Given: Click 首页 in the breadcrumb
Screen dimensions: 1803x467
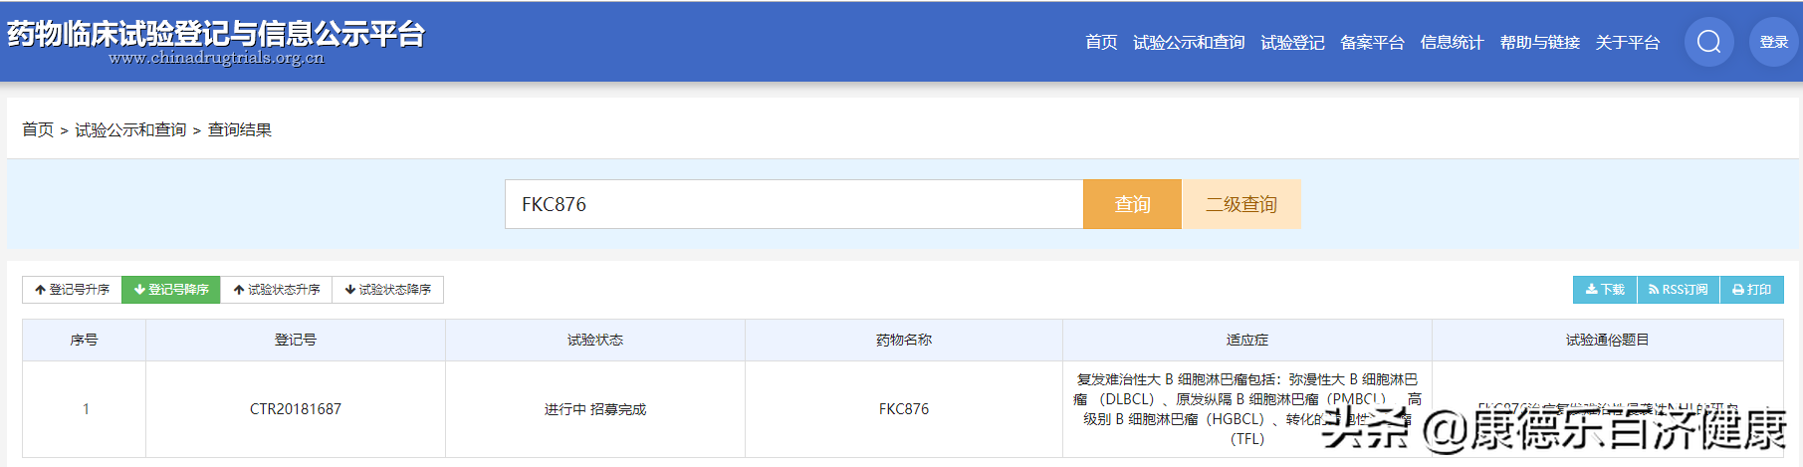Looking at the screenshot, I should click(38, 129).
